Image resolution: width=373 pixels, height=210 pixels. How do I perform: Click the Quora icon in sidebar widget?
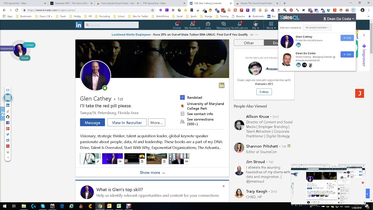coord(8,146)
